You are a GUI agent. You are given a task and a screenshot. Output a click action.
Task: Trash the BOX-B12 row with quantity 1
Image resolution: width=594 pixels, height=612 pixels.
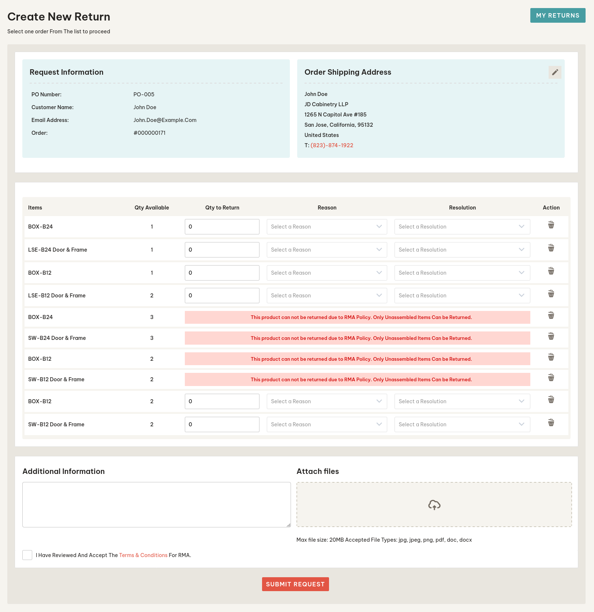(x=551, y=271)
